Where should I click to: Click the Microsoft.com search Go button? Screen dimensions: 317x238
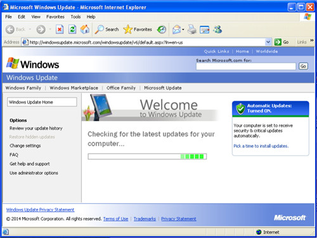coord(303,66)
